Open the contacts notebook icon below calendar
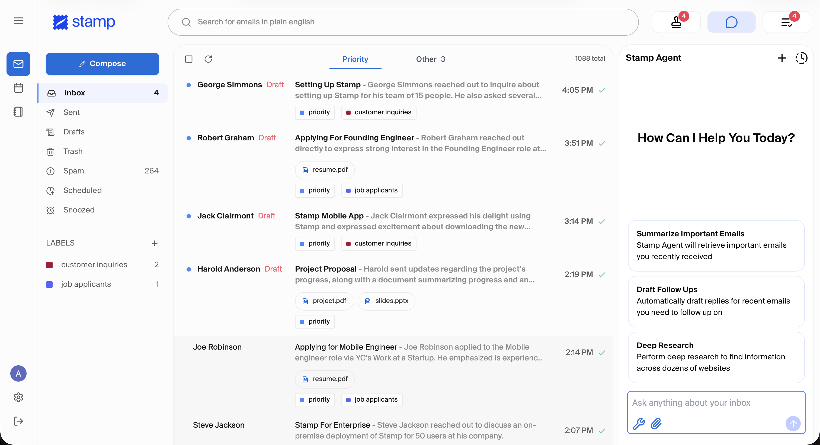This screenshot has height=445, width=820. click(18, 112)
